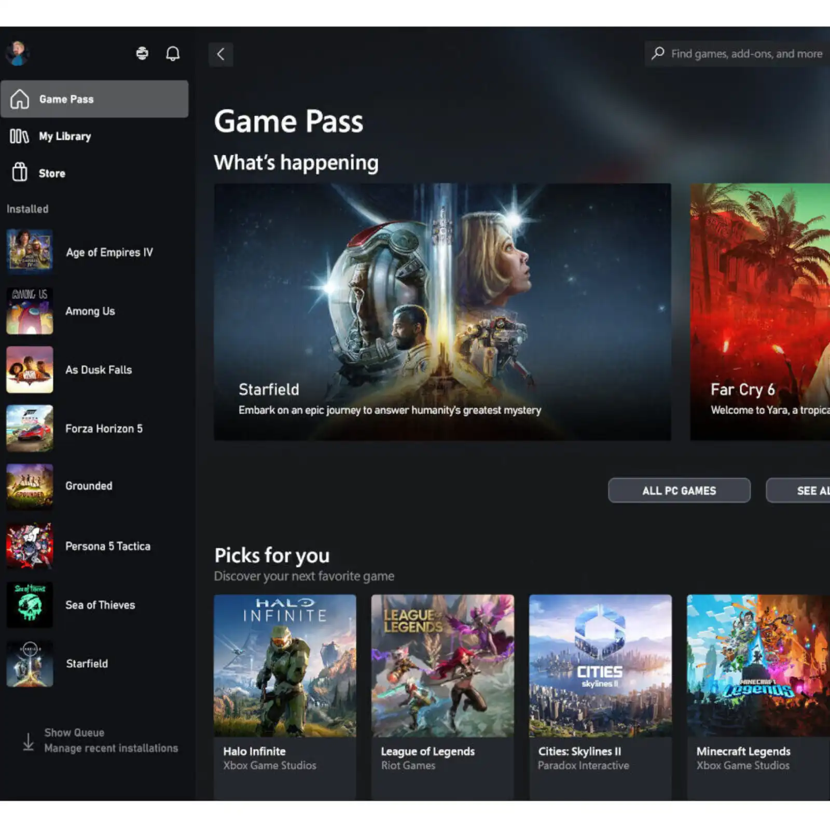
Task: Go to the Store section
Action: 52,173
